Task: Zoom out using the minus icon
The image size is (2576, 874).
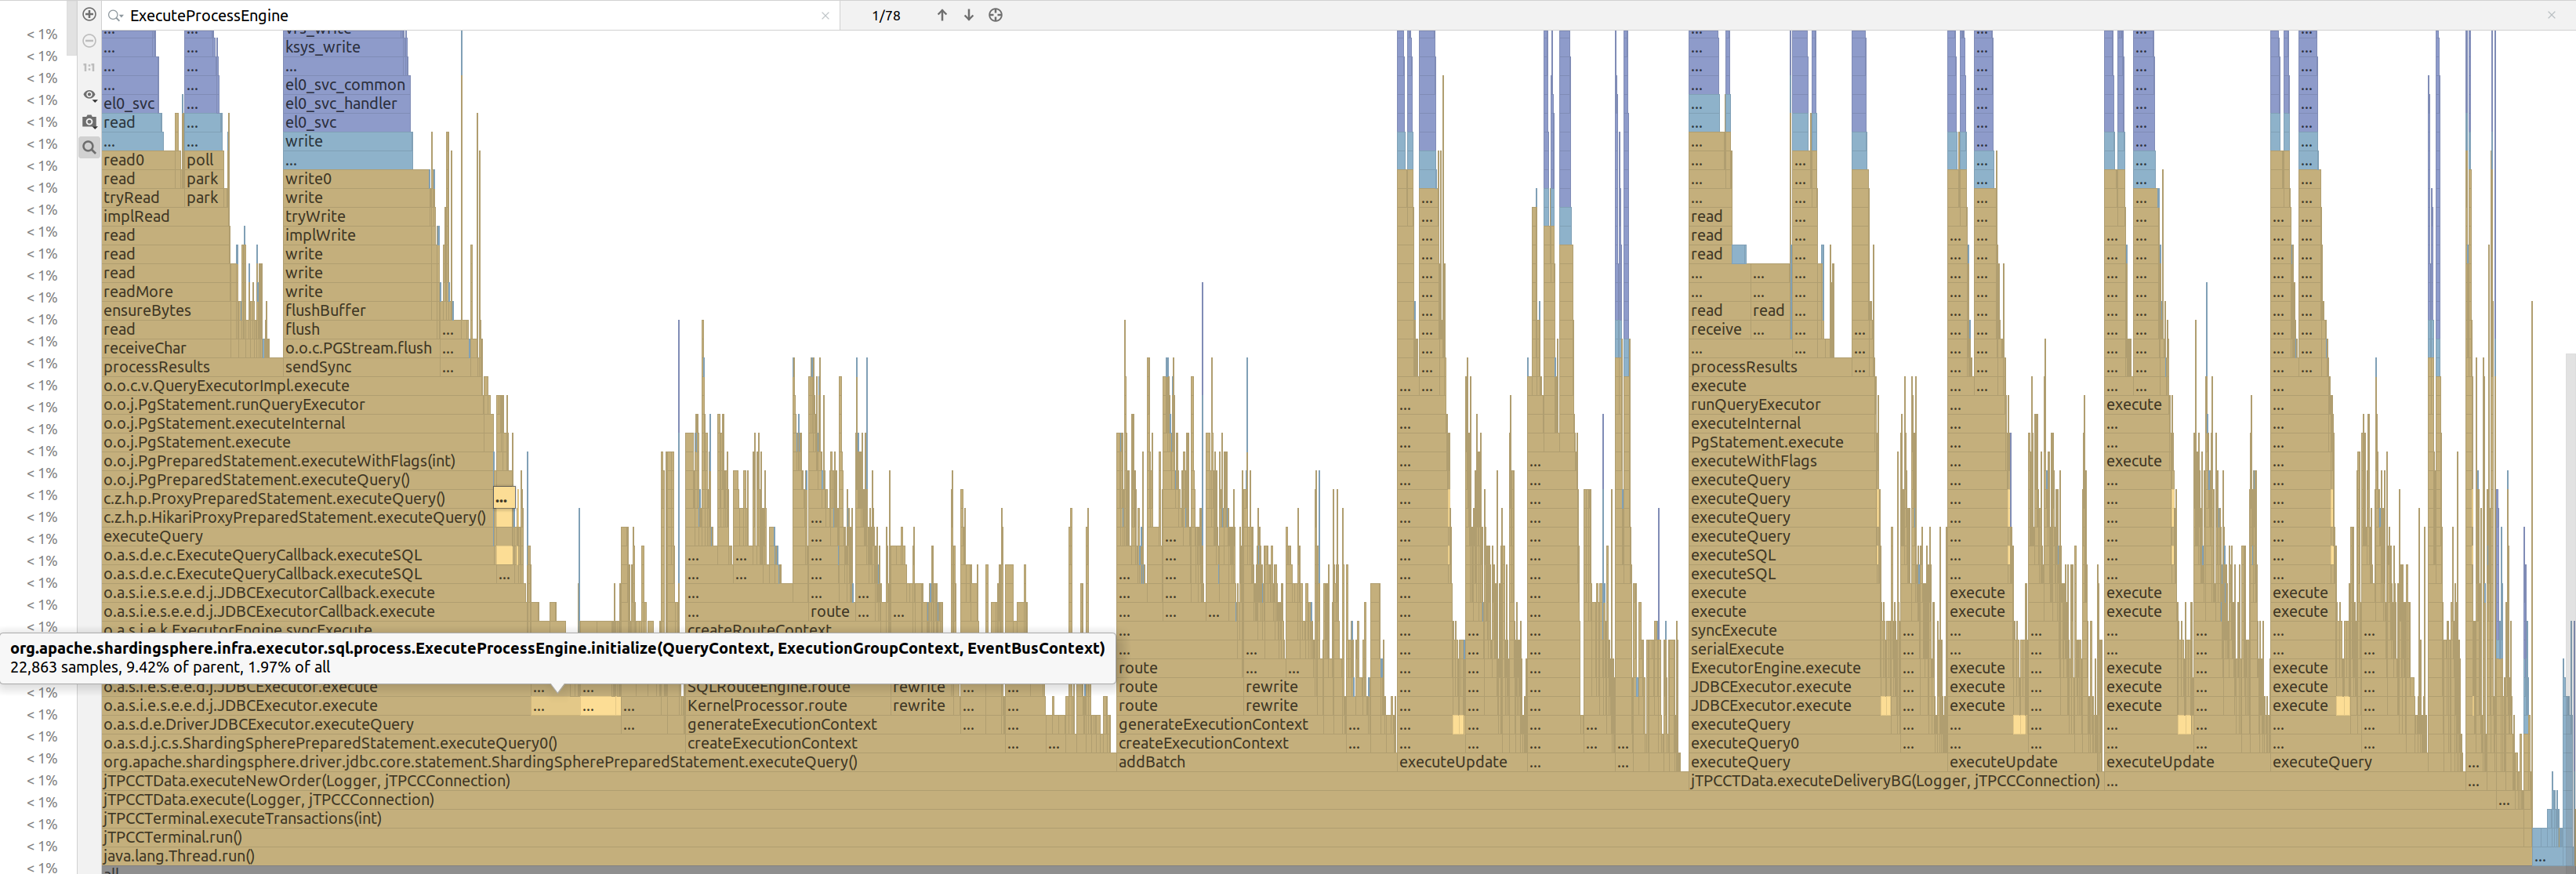Action: 89,40
